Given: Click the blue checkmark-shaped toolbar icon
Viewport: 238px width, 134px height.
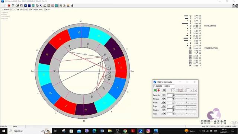Looking at the screenshot, I should click(41, 6).
